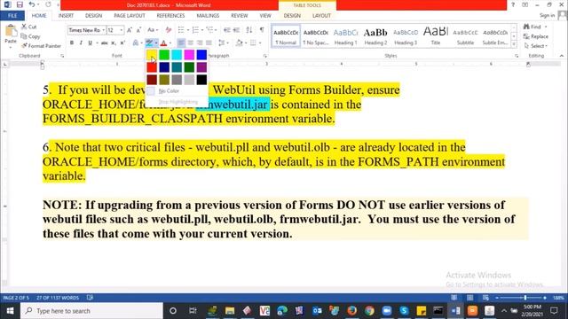Screen dimensions: 568x319
Task: Open the Font name dropdown
Action: 103,30
